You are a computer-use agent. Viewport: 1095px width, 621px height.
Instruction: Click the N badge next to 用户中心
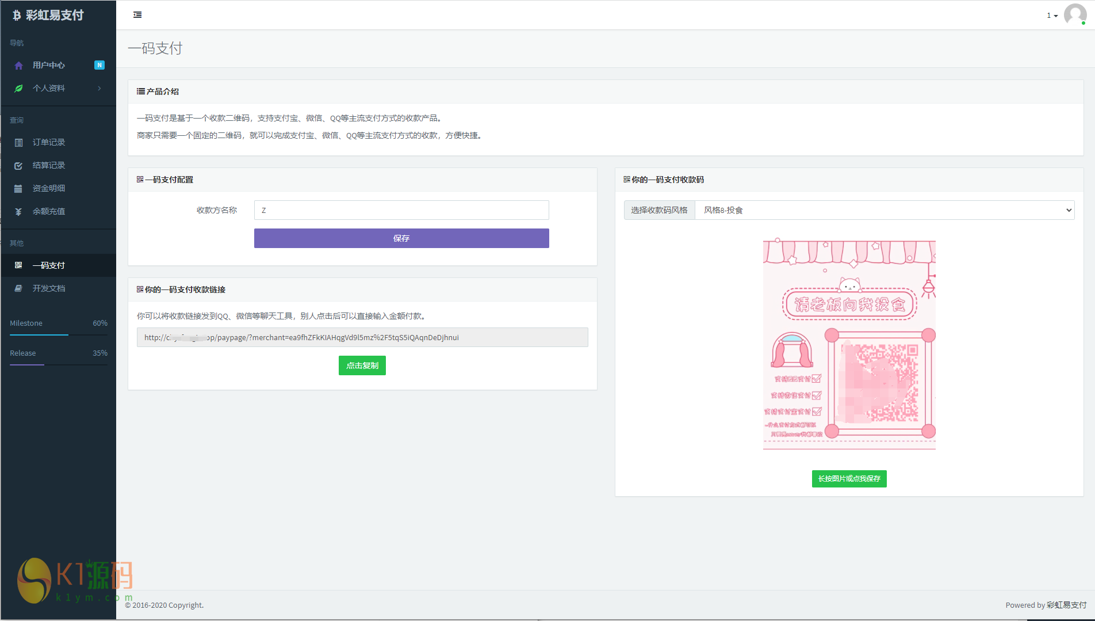click(99, 65)
